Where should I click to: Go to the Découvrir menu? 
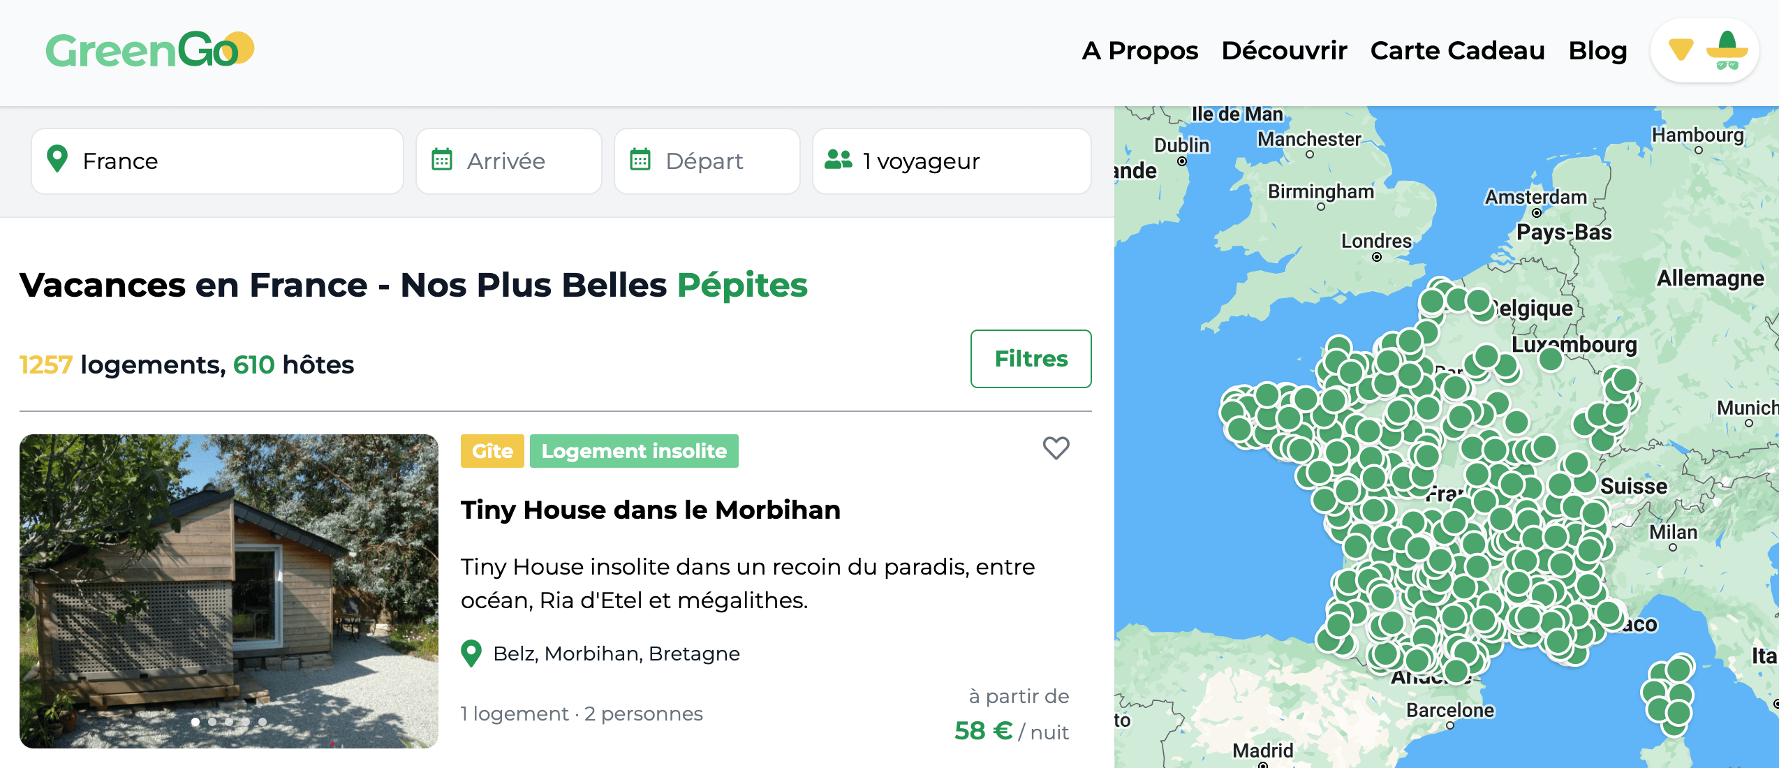(1284, 50)
